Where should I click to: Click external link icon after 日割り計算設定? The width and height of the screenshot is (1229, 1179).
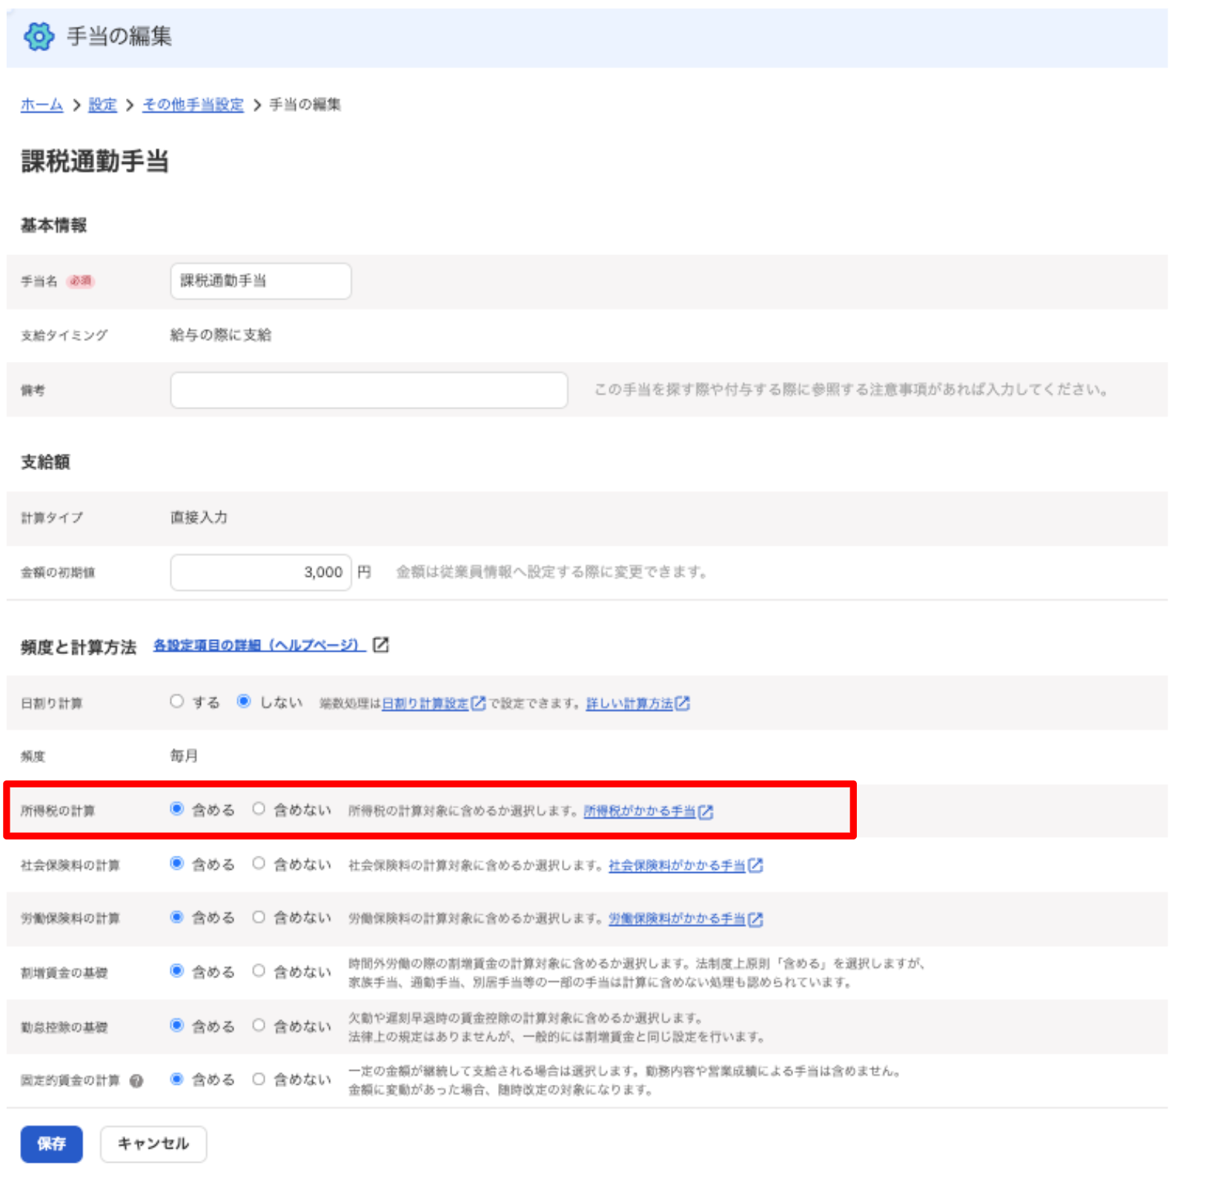(x=479, y=703)
